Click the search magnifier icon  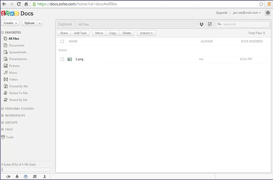(220, 24)
